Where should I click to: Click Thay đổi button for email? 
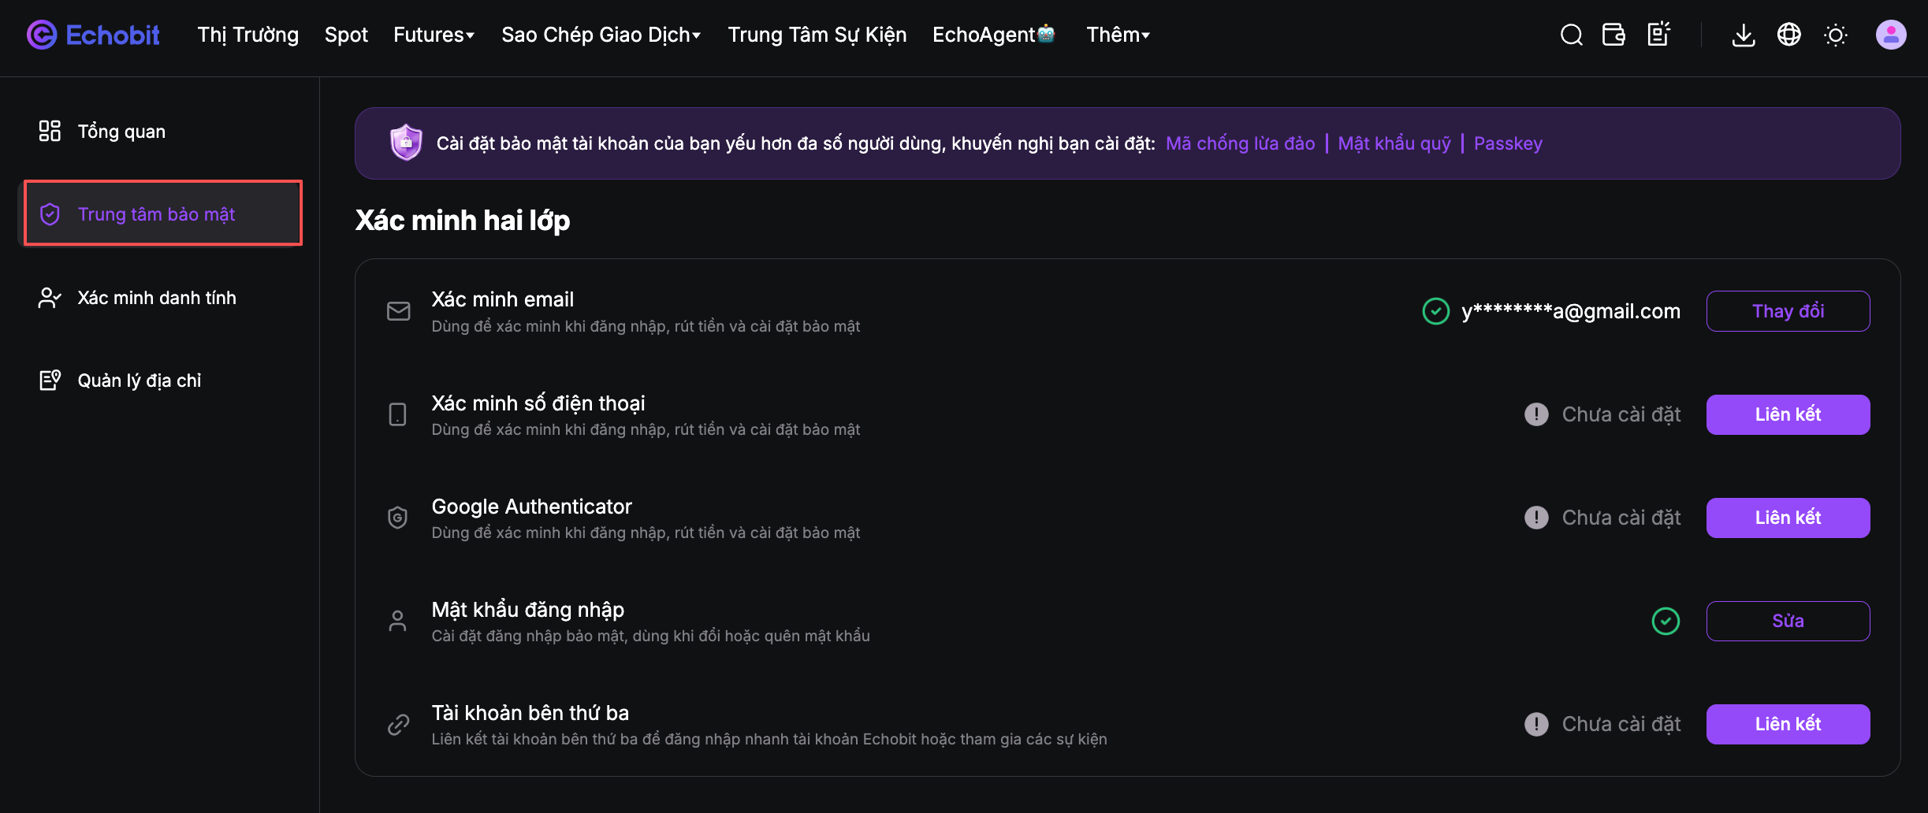(x=1788, y=311)
